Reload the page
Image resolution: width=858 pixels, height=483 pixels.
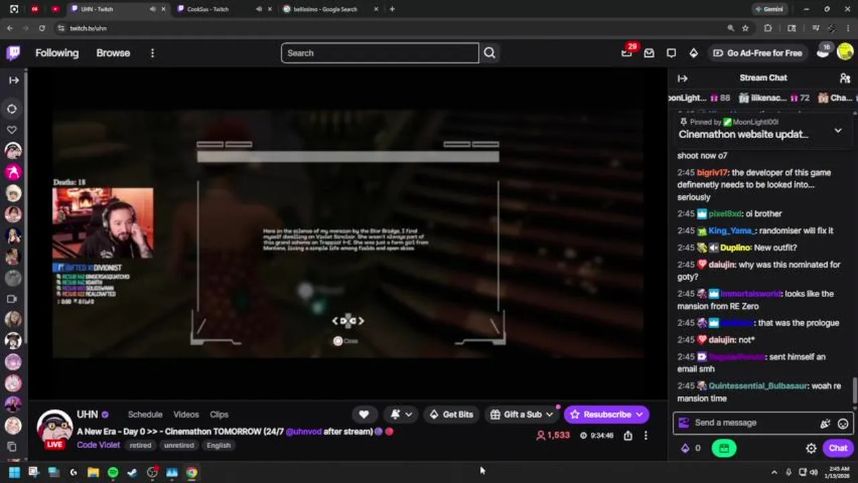pos(42,28)
